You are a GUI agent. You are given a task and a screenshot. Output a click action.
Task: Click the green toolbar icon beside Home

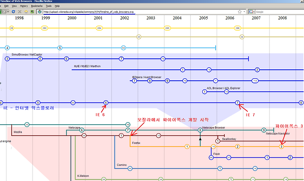click(x=32, y=12)
